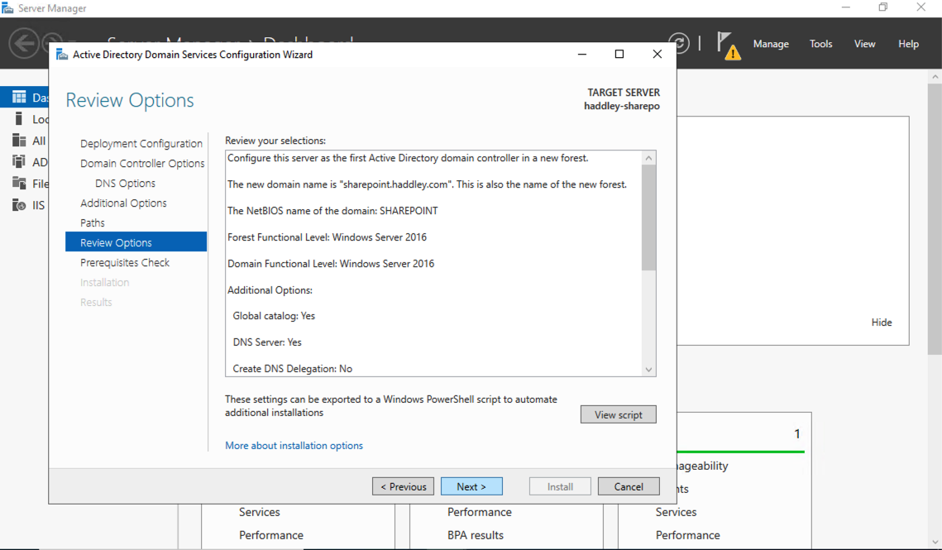
Task: Open the Tools menu
Action: click(x=820, y=44)
